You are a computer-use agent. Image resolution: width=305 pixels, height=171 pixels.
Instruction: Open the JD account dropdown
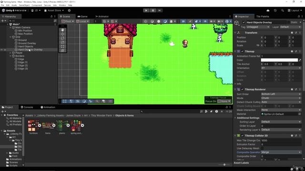point(36,10)
